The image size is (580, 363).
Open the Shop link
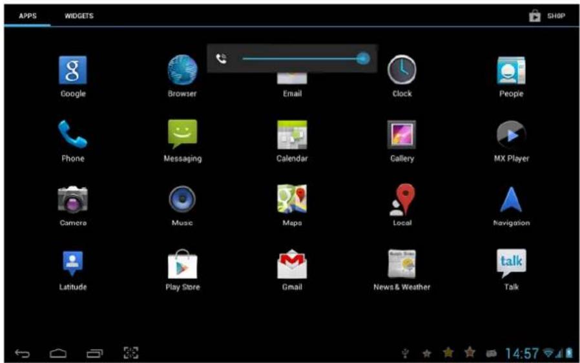coord(548,16)
